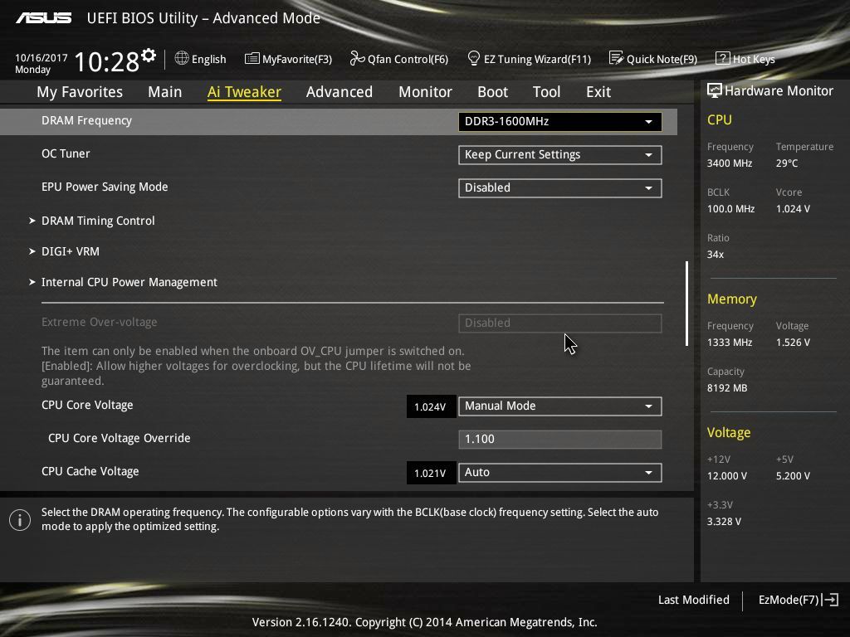Open the CPU Cache Voltage dropdown
This screenshot has height=637, width=850.
tap(559, 472)
